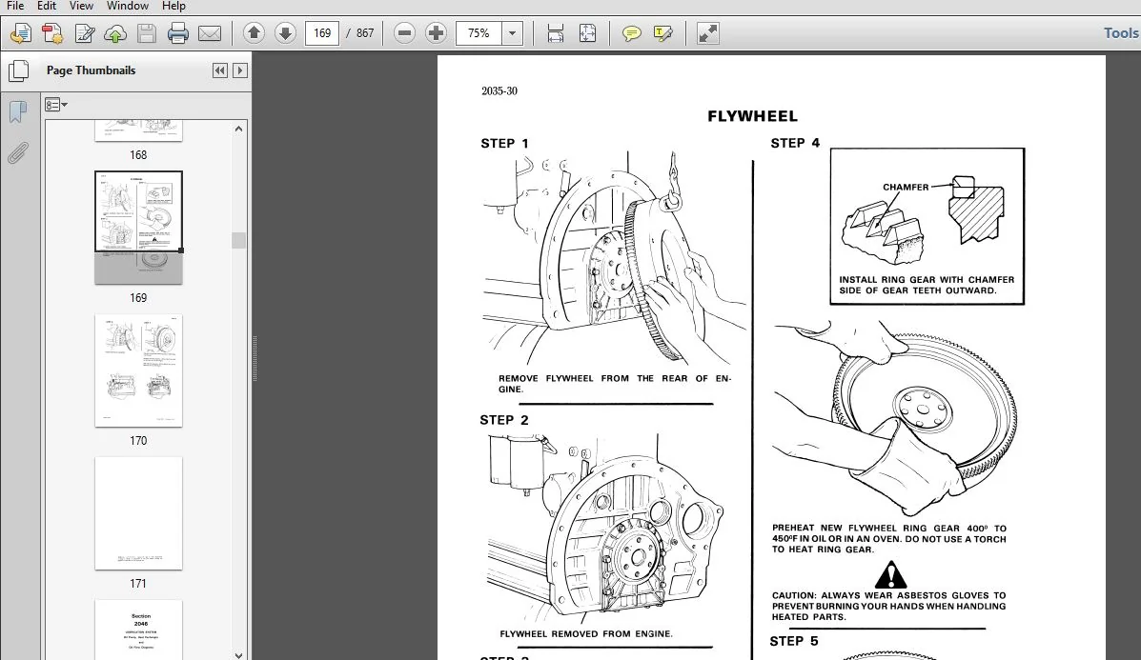Click the page number field showing 169
Viewport: 1141px width, 660px height.
coord(322,33)
